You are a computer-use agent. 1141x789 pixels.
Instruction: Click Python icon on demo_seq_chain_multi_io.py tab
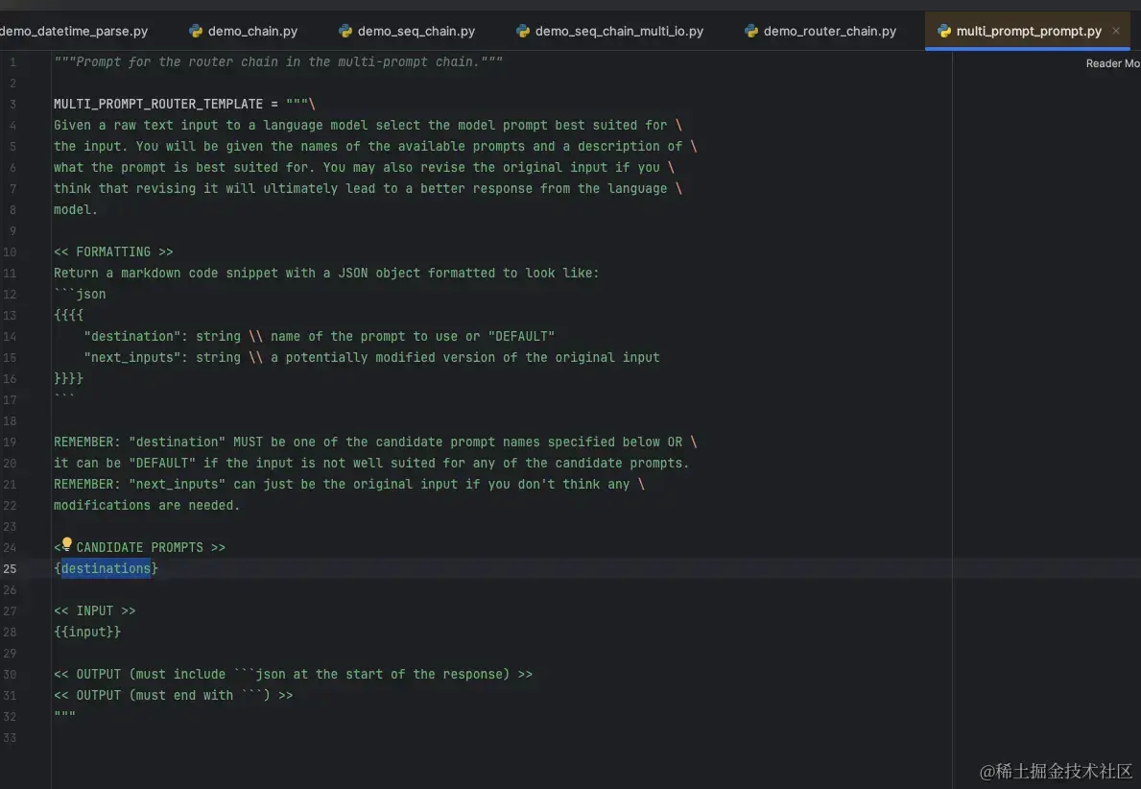(x=522, y=32)
